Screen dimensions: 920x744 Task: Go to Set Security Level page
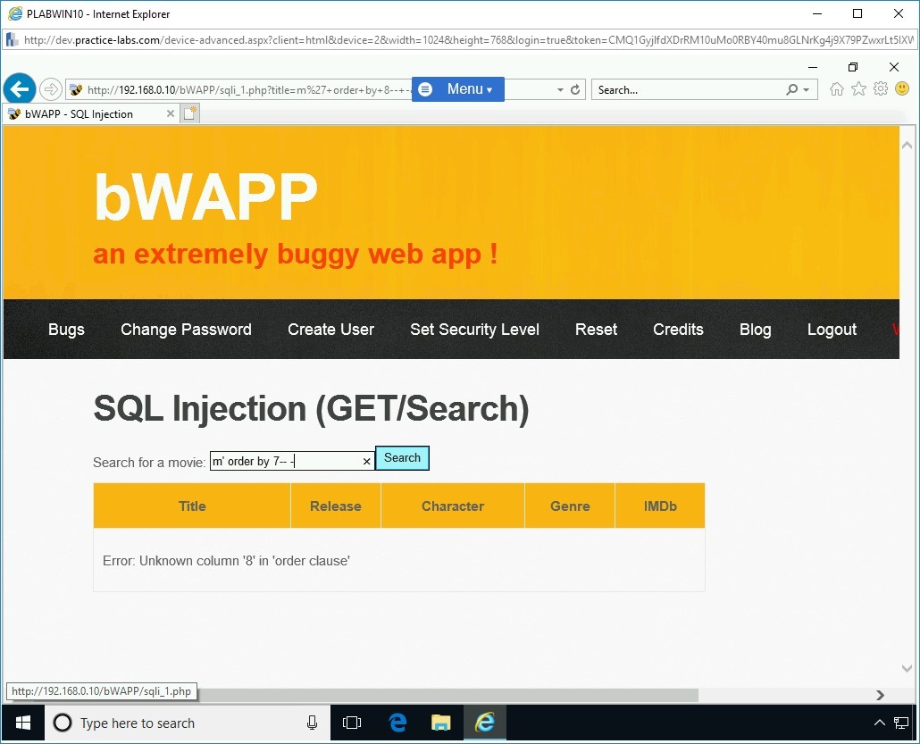[x=474, y=330]
